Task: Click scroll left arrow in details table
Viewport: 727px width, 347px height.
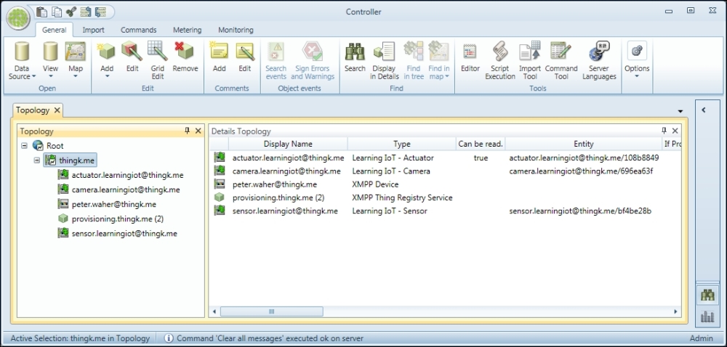Action: [214, 312]
